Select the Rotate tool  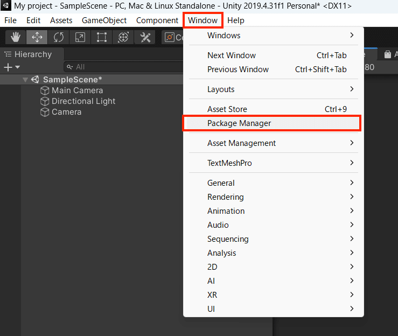(x=58, y=37)
